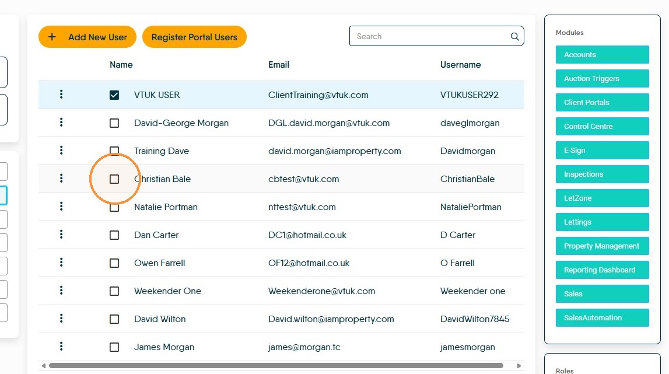Open the three-dot menu for James Morgan
Screen dimensions: 669x374
coord(61,346)
